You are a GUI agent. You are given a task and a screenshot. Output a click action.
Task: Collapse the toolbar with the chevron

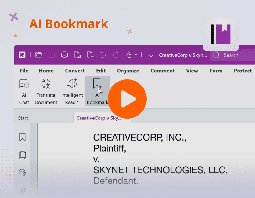(151, 55)
